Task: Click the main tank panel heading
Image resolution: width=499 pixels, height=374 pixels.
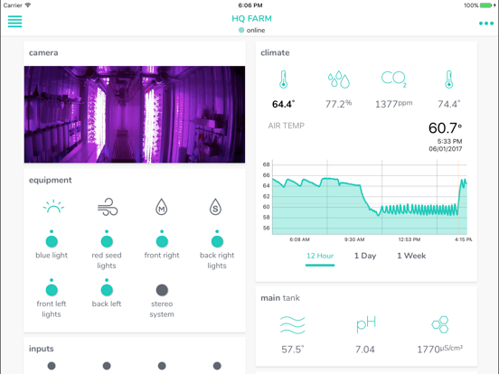Action: [x=280, y=298]
